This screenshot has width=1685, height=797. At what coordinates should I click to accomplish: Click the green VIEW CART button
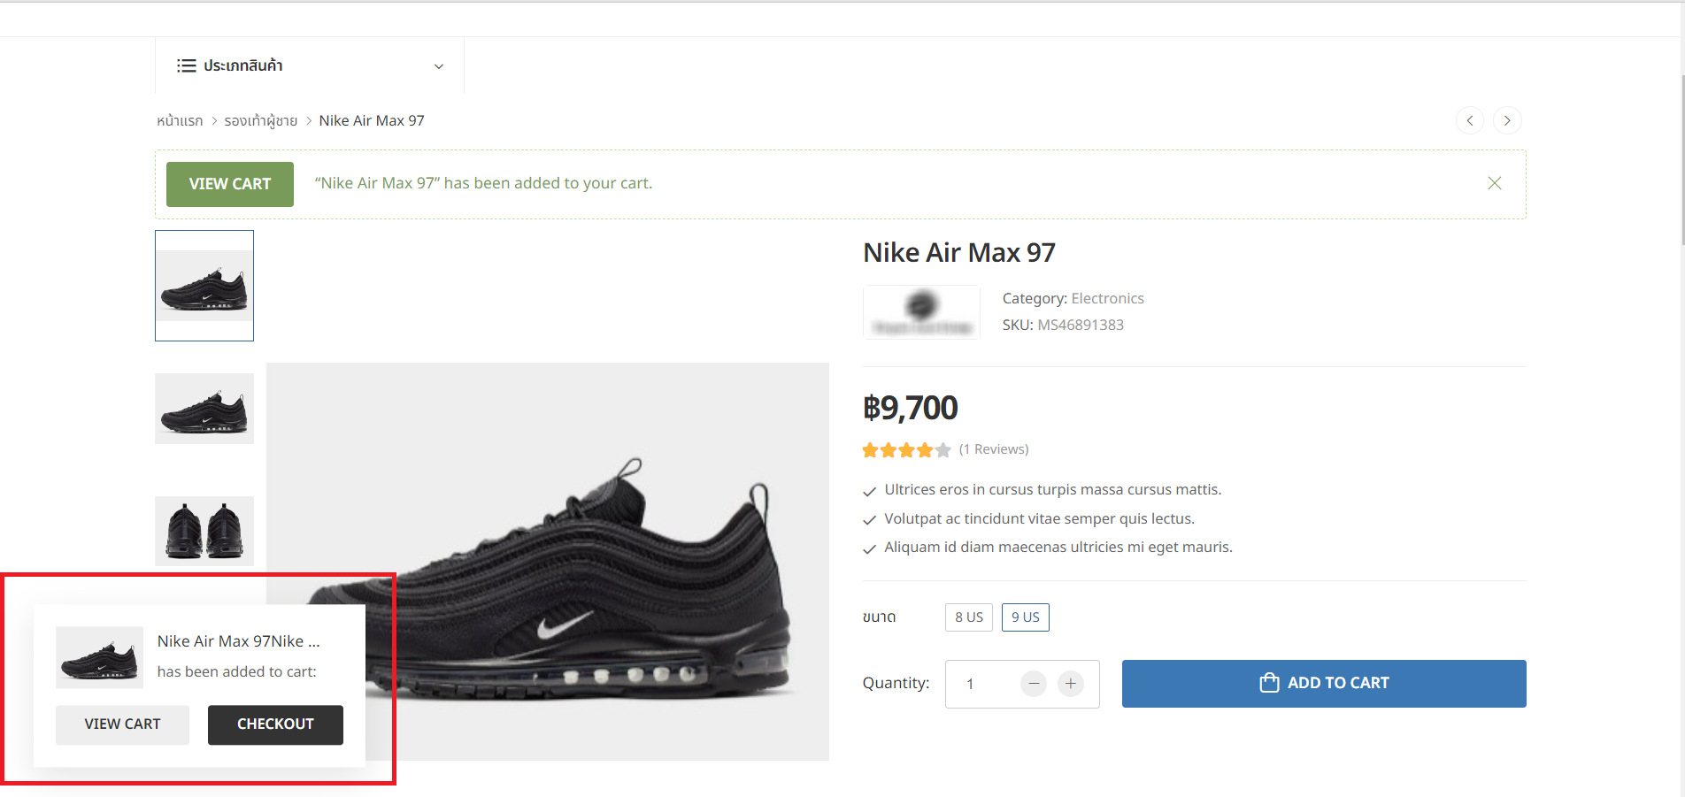point(230,184)
